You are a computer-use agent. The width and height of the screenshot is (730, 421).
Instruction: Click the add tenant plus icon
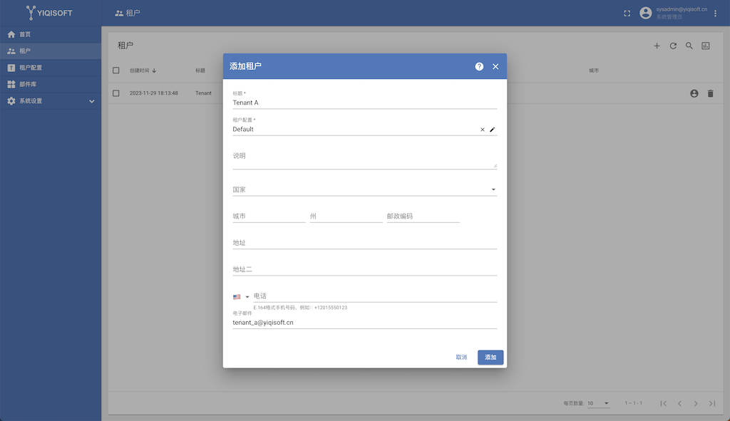[657, 46]
